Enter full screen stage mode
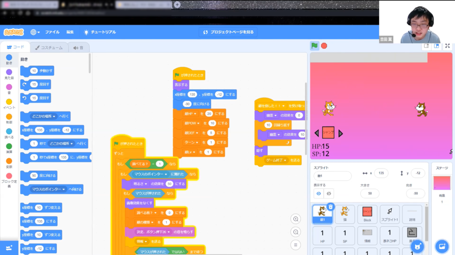Viewport: 455px width, 255px height. click(x=447, y=46)
